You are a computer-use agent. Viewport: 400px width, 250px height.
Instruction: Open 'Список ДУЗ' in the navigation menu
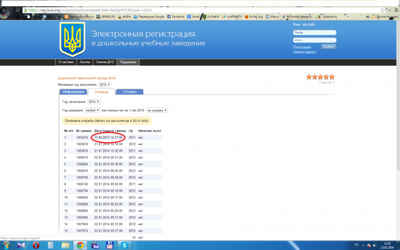[x=104, y=62]
